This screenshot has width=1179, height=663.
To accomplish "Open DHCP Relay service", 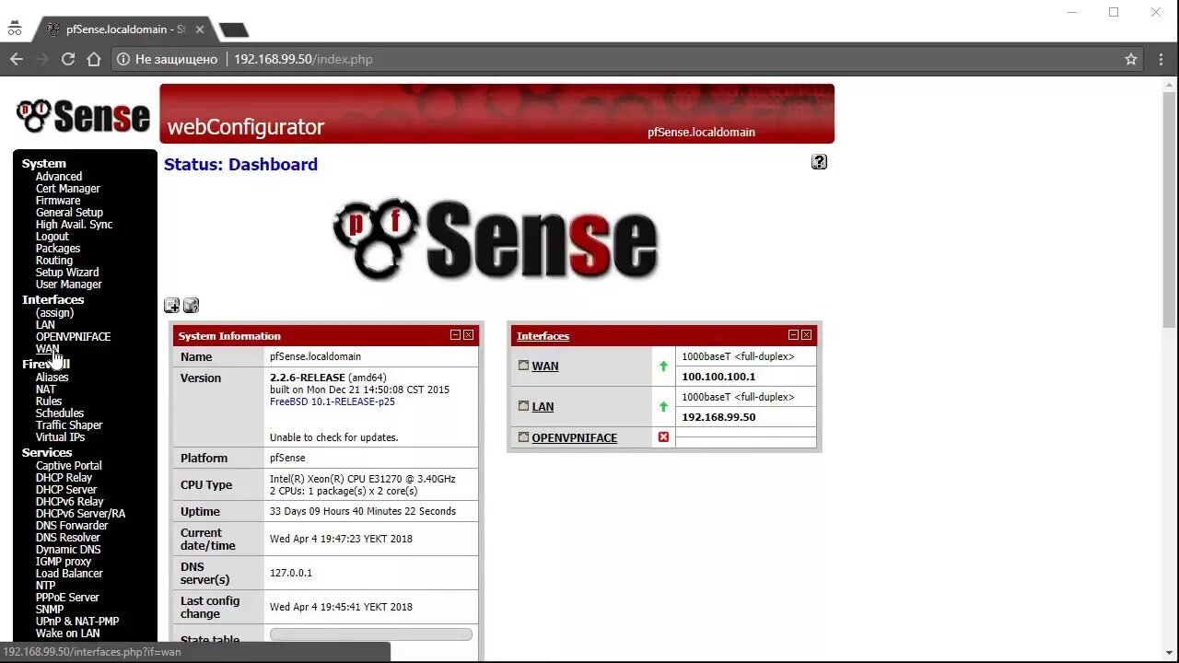I will tap(64, 478).
